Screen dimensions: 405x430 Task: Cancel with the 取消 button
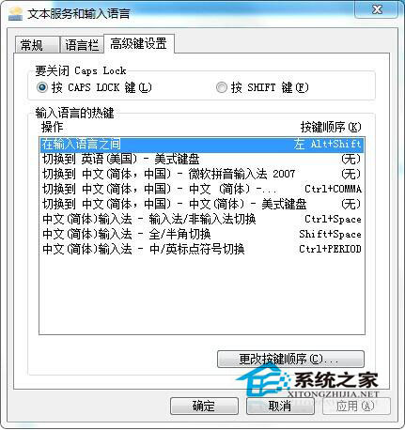coord(280,406)
